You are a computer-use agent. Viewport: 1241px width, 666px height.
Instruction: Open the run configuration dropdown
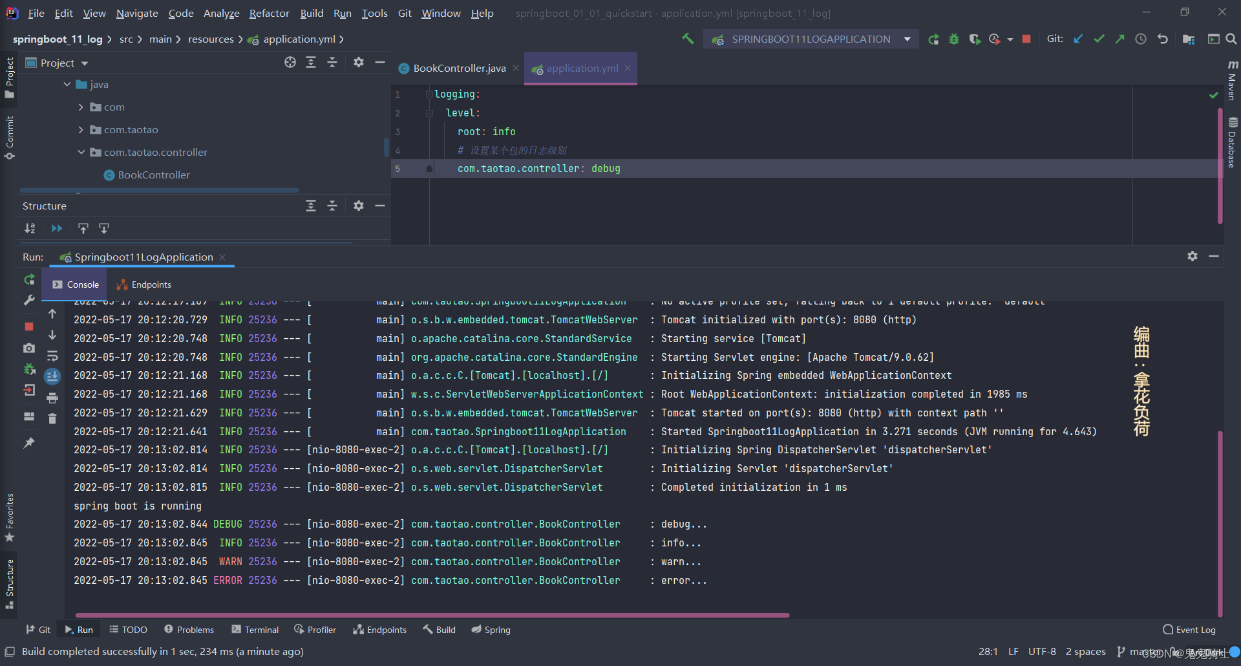907,39
